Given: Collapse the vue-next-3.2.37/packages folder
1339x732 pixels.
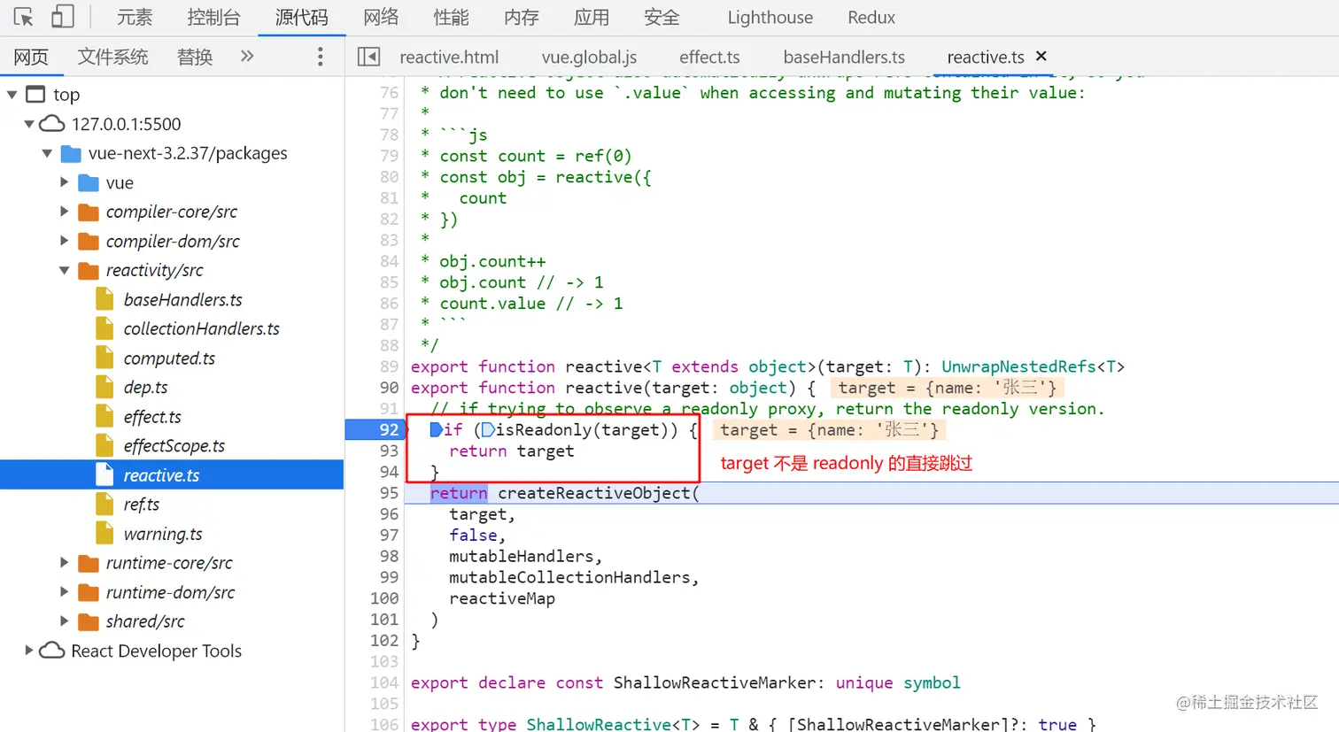Looking at the screenshot, I should pyautogui.click(x=47, y=153).
